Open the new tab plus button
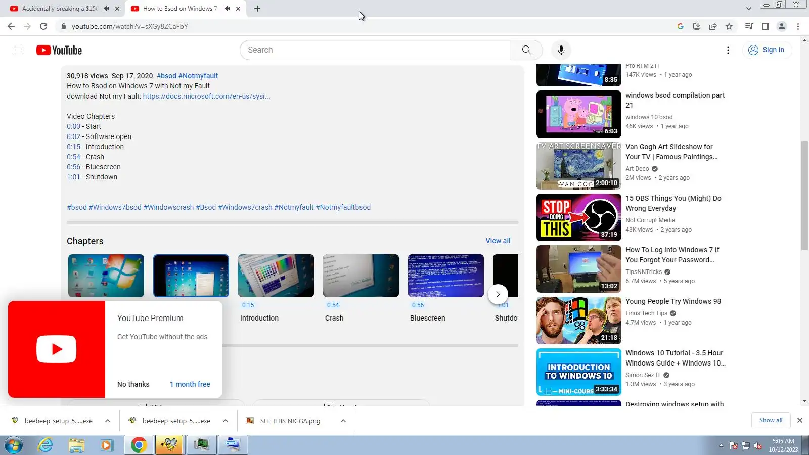Viewport: 809px width, 455px height. pyautogui.click(x=257, y=9)
